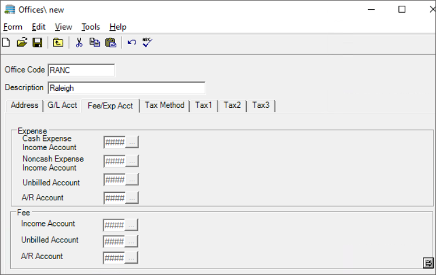The image size is (436, 275).
Task: Click the small icon at bottom-right corner
Action: 428,262
